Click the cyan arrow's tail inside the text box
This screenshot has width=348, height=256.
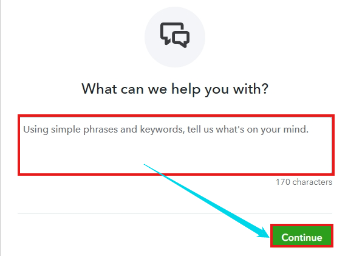tap(145, 165)
